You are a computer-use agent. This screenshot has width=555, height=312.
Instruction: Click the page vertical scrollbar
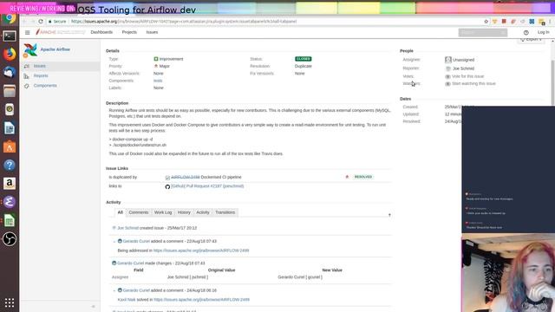552,83
